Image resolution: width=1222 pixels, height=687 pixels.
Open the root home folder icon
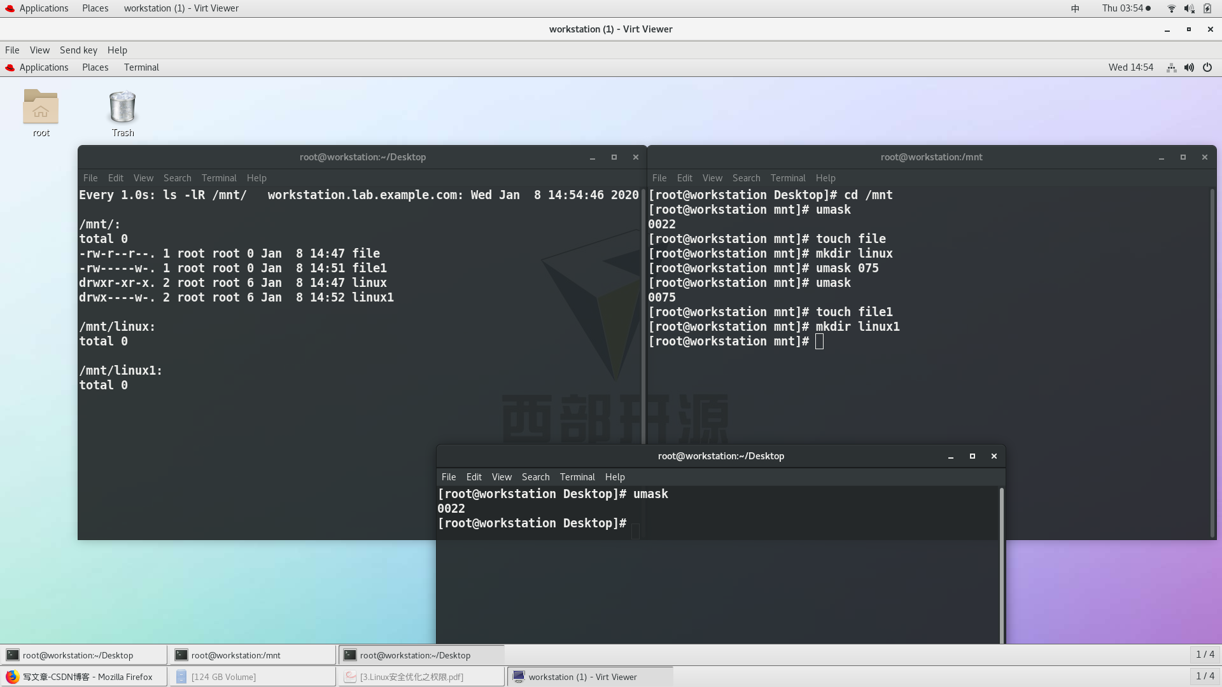click(x=41, y=107)
